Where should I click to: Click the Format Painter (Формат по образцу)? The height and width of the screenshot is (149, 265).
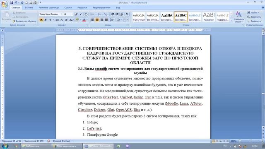(x=24, y=21)
